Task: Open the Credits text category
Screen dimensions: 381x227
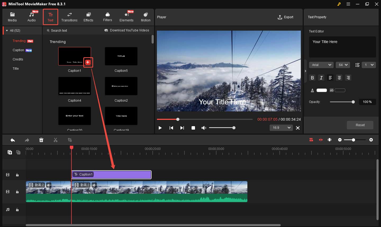Action: click(18, 59)
